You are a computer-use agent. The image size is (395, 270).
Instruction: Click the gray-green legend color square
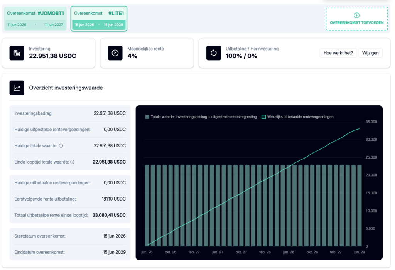point(147,117)
